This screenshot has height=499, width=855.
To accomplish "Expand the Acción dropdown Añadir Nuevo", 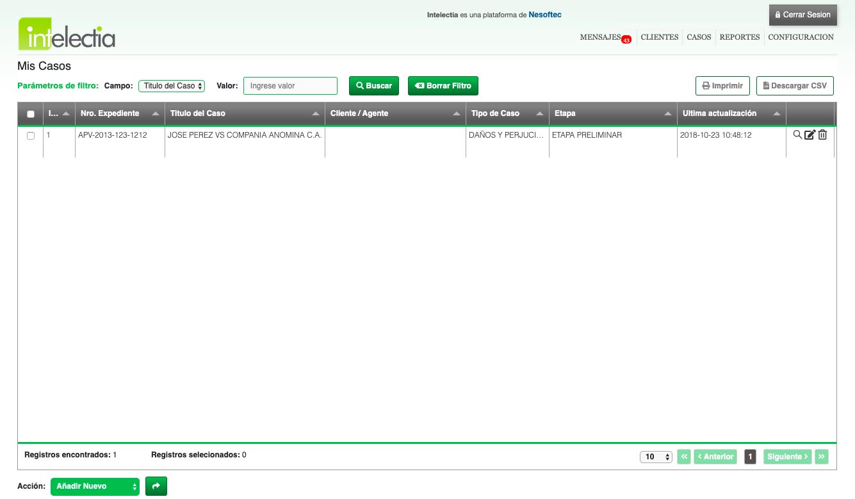I will 95,486.
